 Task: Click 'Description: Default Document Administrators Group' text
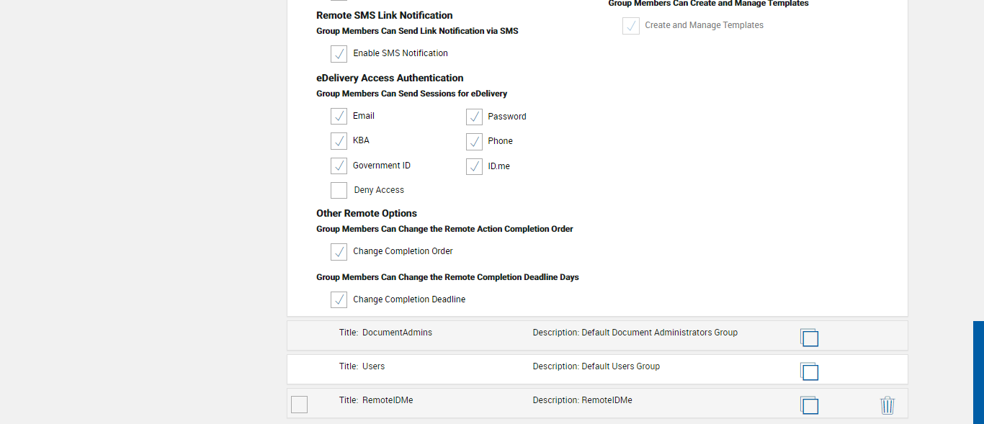[x=635, y=333]
